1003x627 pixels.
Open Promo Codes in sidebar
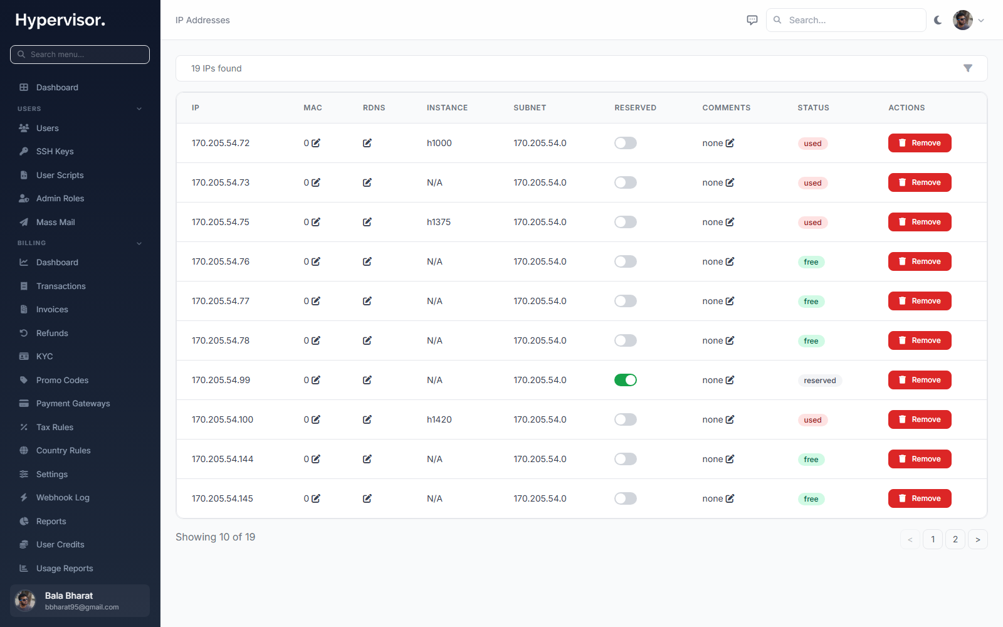point(62,380)
